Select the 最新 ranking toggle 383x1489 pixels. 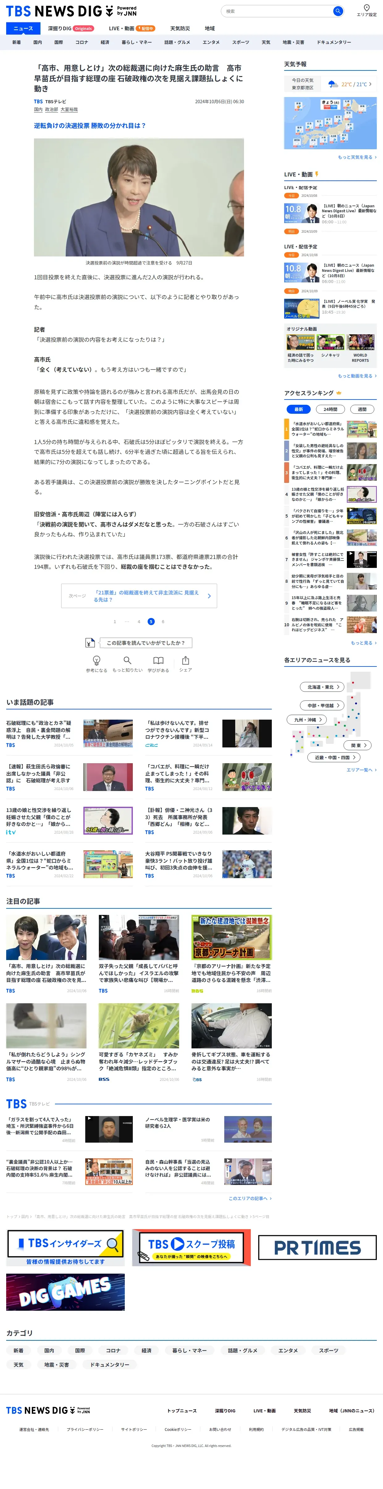click(299, 409)
